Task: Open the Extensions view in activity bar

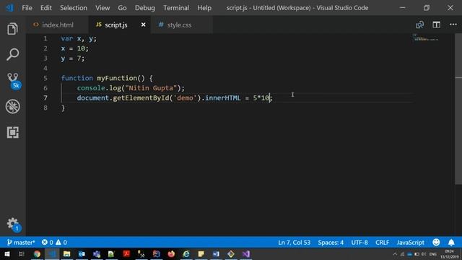Action: (x=13, y=132)
